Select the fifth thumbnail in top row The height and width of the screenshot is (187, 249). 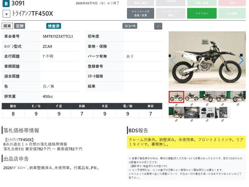coord(238,97)
